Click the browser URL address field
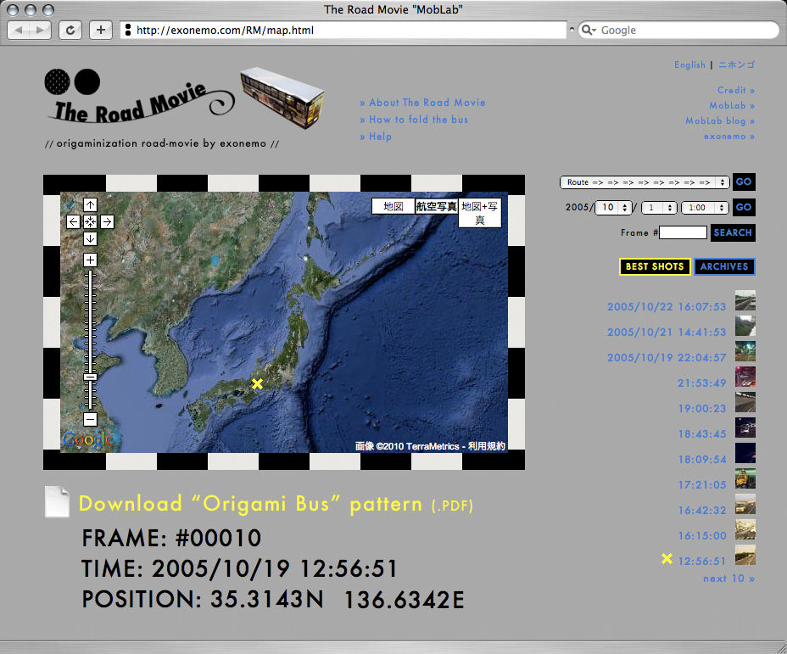787x654 pixels. 343,31
